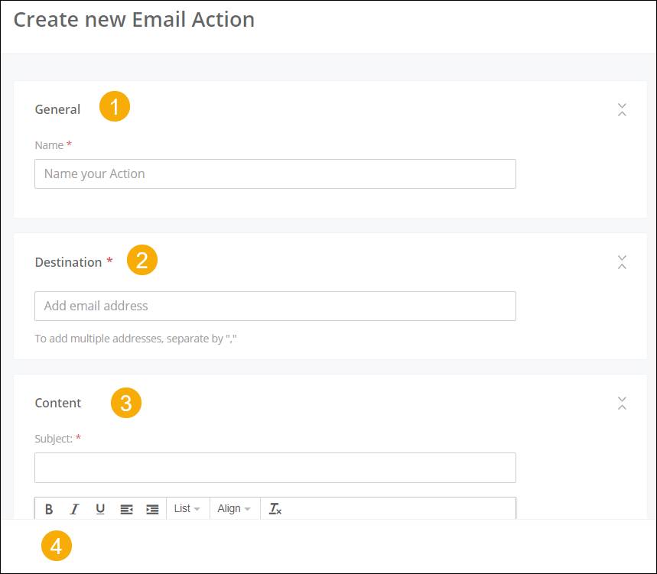Open the List dropdown in the editor toolbar

[187, 509]
